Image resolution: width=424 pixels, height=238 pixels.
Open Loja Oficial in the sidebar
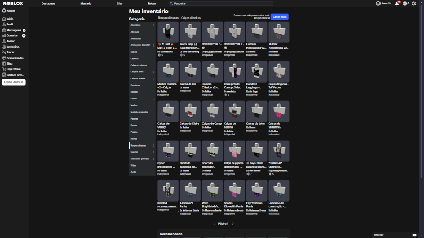pos(13,69)
